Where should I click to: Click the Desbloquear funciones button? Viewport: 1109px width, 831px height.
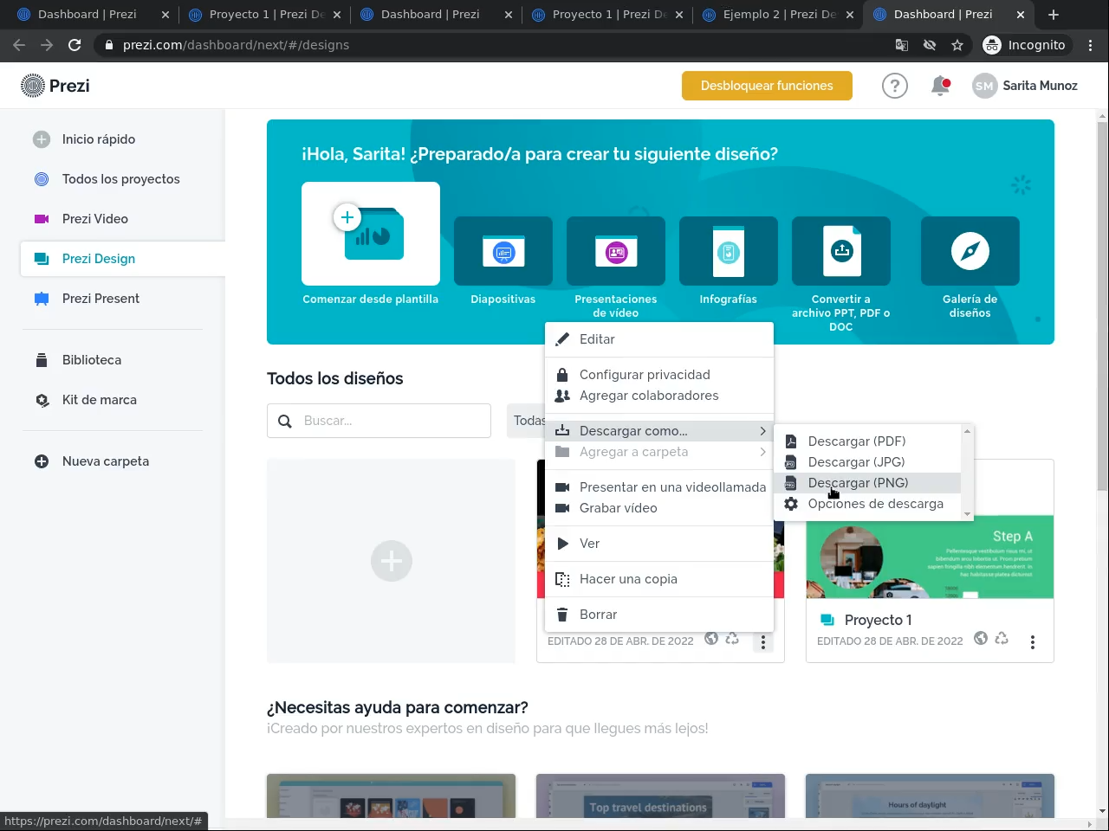coord(767,86)
